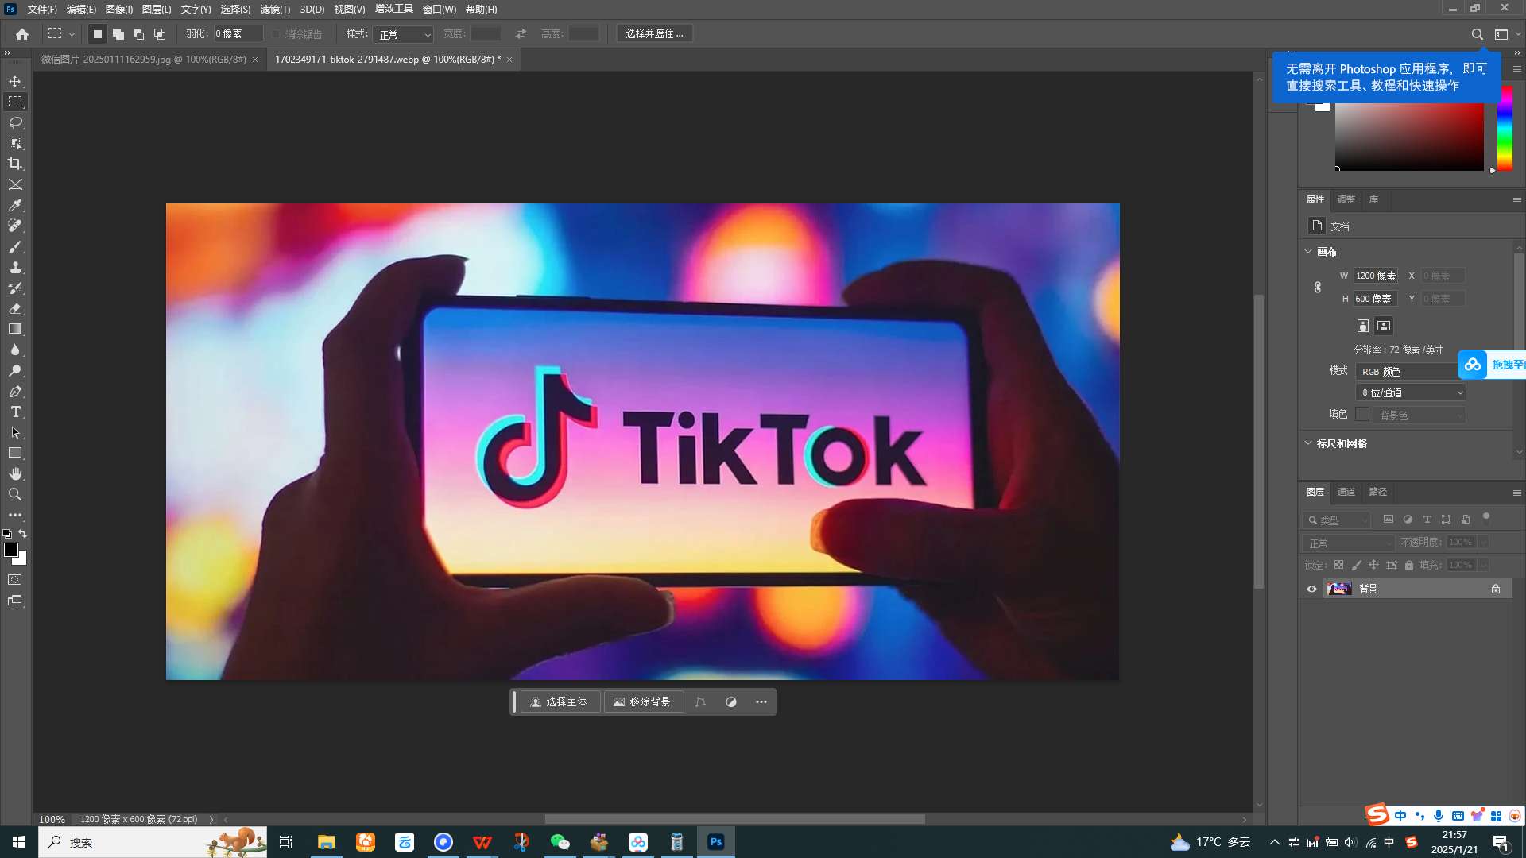Open the marquee tool preset dropdown arrow
This screenshot has width=1526, height=858.
(x=72, y=34)
